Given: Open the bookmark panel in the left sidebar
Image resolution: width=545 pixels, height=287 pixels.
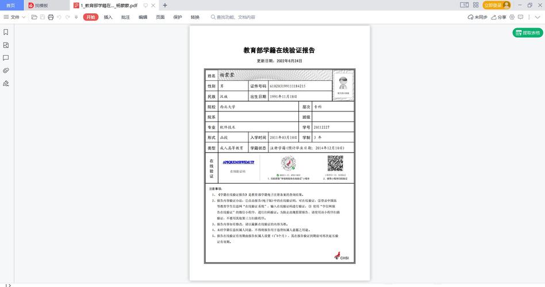Looking at the screenshot, I should [6, 32].
